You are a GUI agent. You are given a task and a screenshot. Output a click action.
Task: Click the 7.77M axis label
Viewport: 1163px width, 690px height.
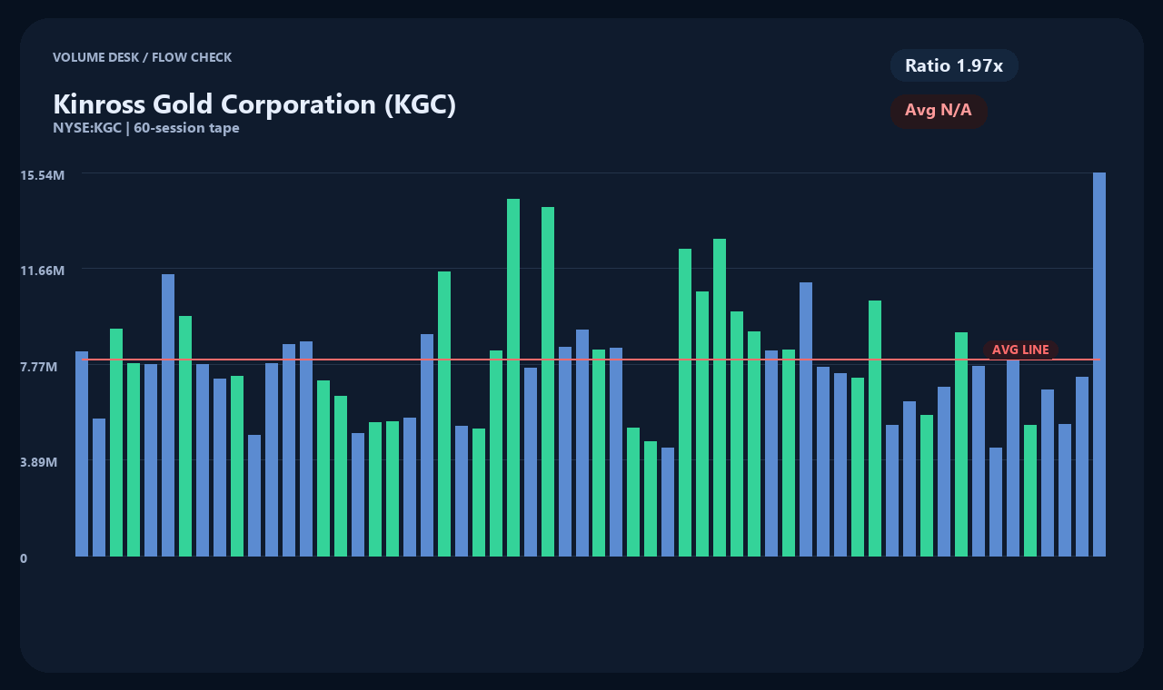click(x=39, y=367)
